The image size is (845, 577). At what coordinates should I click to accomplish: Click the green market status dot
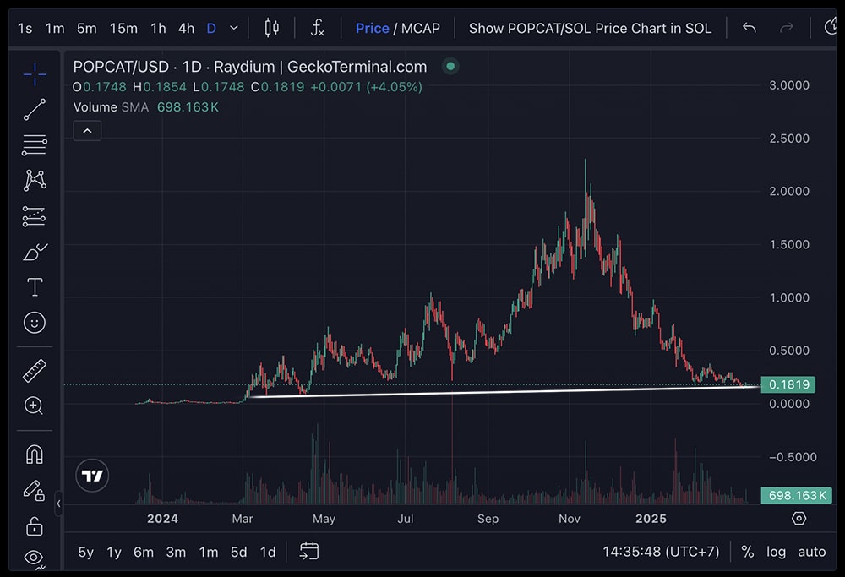coord(450,66)
